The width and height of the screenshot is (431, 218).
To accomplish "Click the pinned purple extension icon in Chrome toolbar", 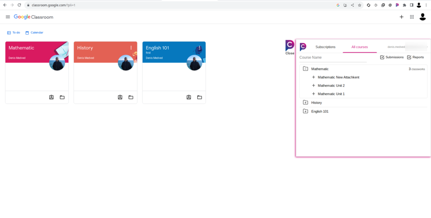I will click(x=397, y=5).
